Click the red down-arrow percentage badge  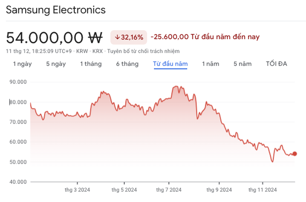click(129, 37)
